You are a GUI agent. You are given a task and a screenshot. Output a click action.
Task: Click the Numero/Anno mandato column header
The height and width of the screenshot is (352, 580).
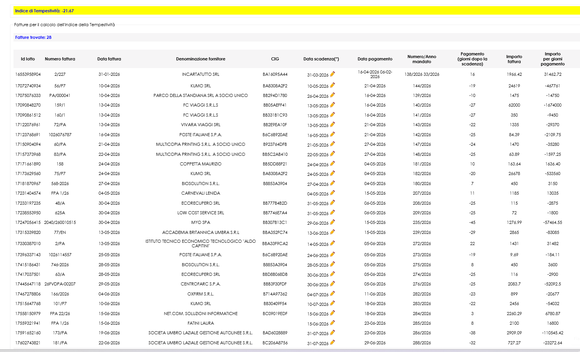click(422, 59)
